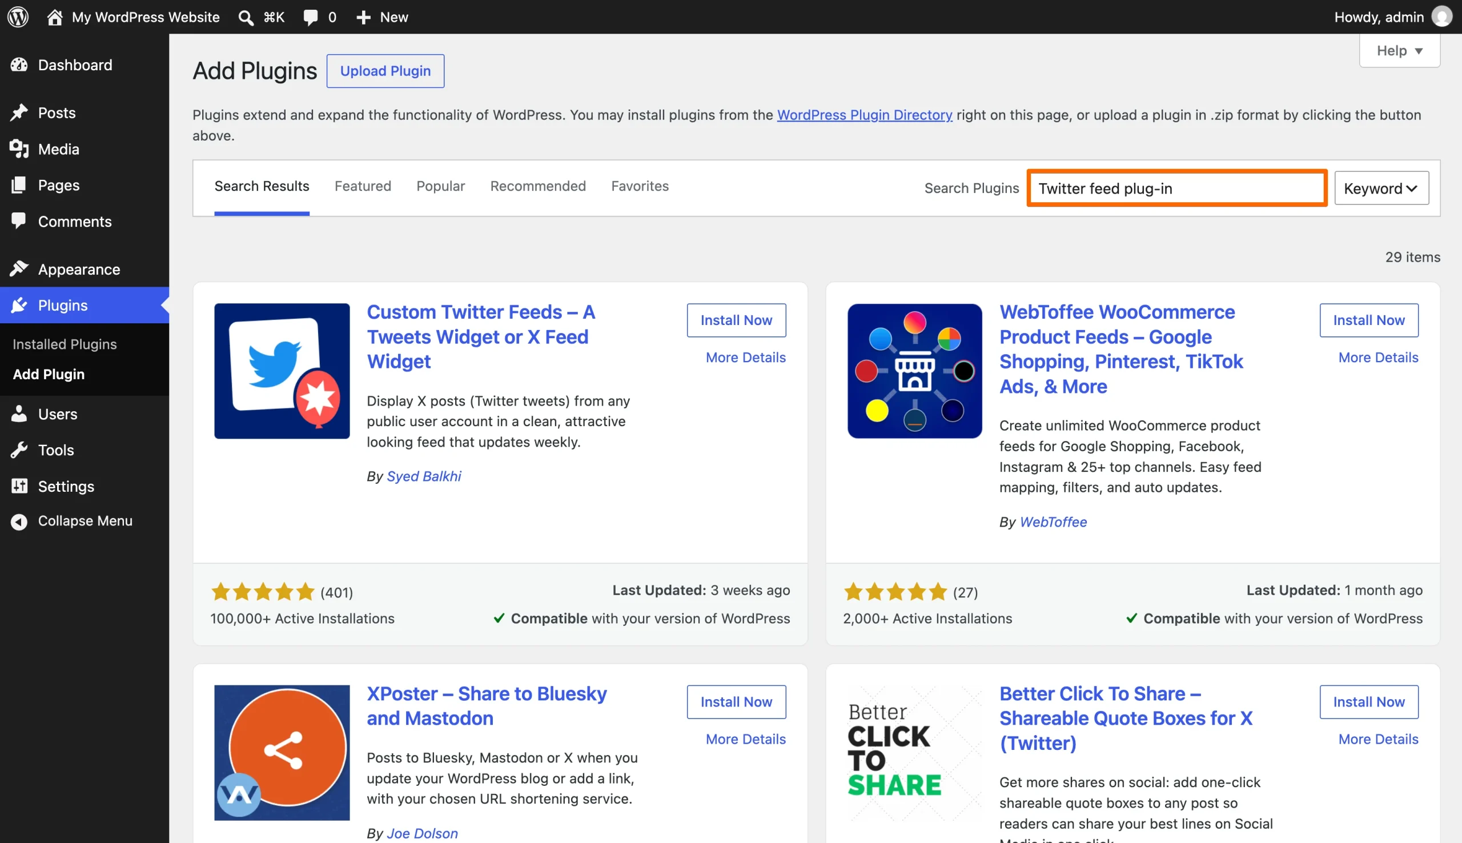Open the WordPress Plugin Directory link
Screen dimensions: 1462x843
[864, 115]
